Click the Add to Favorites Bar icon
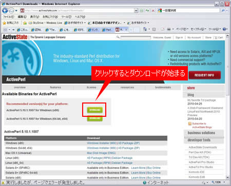Screen dimensions: 231x186 [25, 23]
